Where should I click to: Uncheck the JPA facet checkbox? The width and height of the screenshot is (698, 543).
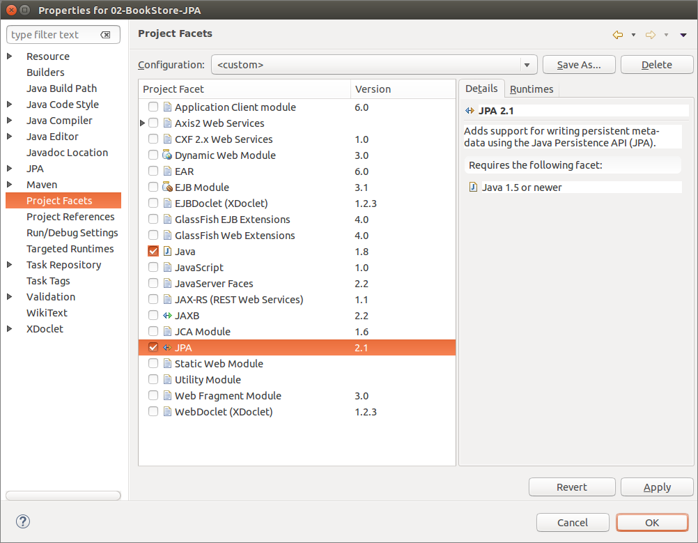pos(153,347)
